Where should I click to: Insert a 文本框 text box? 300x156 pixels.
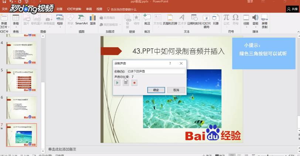click(158, 21)
